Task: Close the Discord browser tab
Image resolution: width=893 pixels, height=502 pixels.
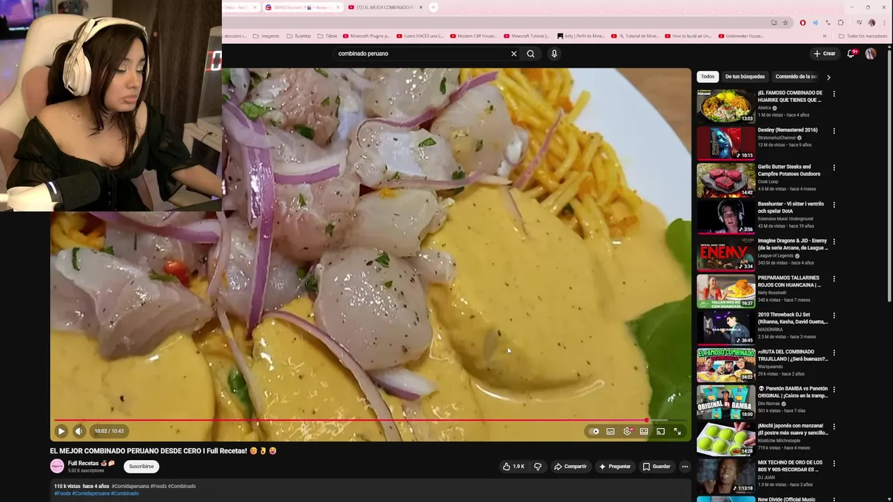Action: (338, 8)
